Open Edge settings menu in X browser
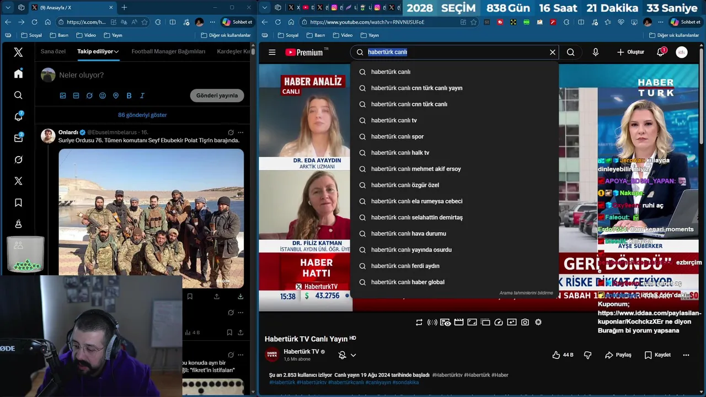This screenshot has width=706, height=397. [212, 22]
